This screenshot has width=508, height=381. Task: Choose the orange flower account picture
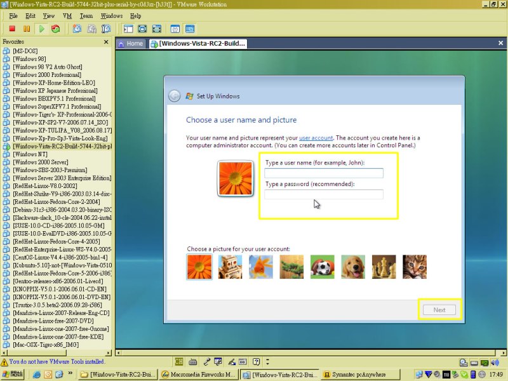(x=199, y=267)
